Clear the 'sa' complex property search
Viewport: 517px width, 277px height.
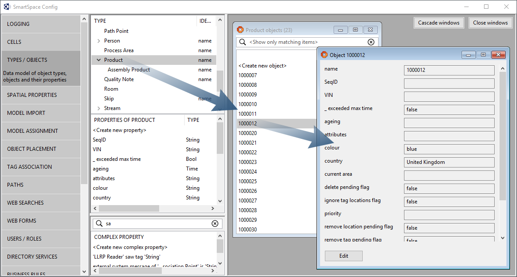tap(215, 224)
